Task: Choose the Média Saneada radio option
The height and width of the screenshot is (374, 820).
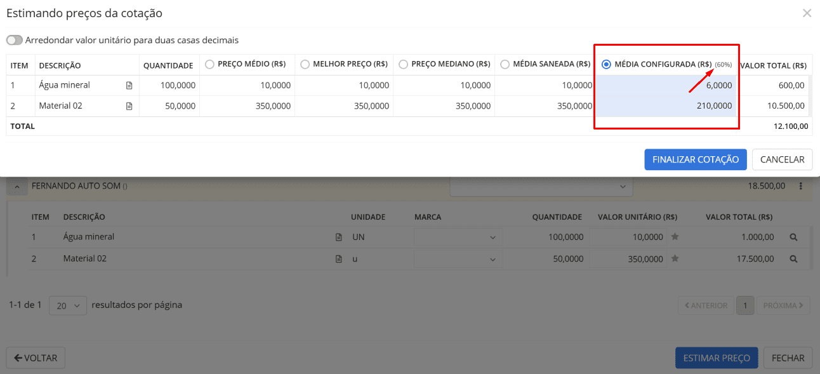Action: click(x=505, y=64)
